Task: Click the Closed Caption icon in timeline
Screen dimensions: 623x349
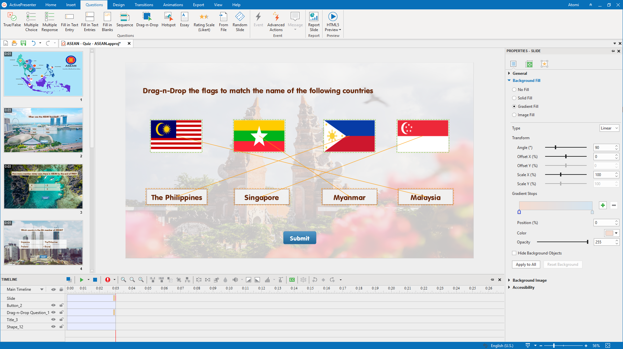Action: point(292,280)
